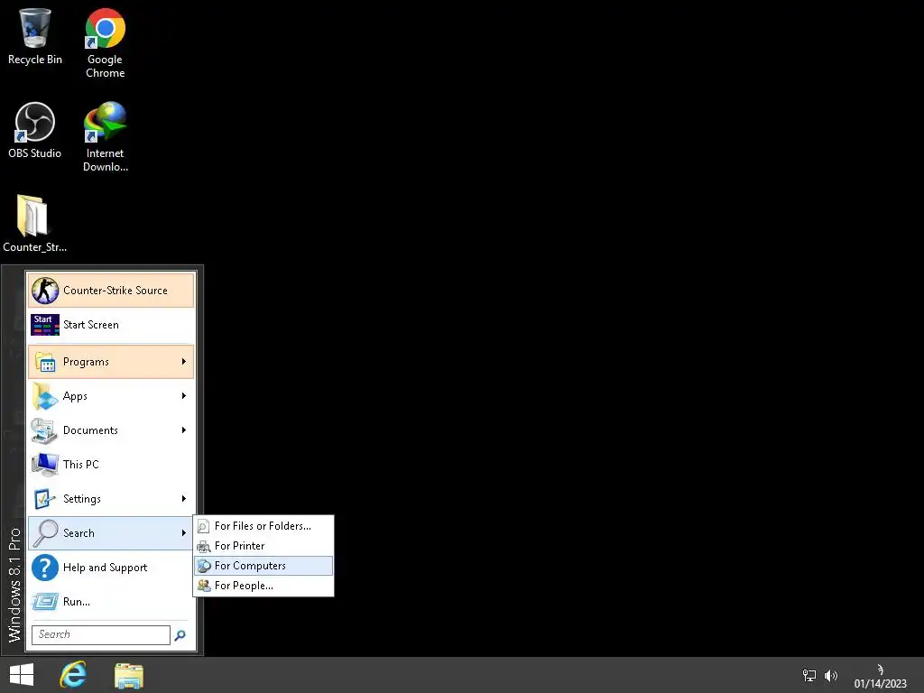Image resolution: width=924 pixels, height=693 pixels.
Task: Click the Help question mark icon
Action: tap(45, 568)
